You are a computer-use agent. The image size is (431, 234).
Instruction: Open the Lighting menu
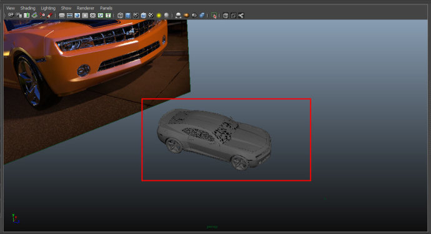48,8
